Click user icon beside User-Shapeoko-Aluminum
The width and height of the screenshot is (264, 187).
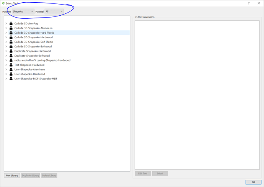[11, 69]
